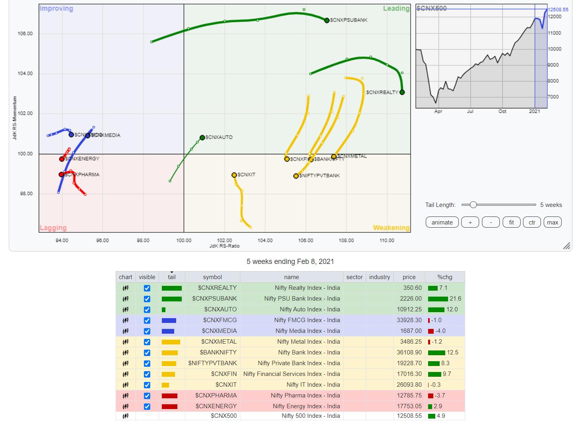Viewport: 576px width, 423px height.
Task: Click chart icon for $CNXAUTO row
Action: (125, 309)
